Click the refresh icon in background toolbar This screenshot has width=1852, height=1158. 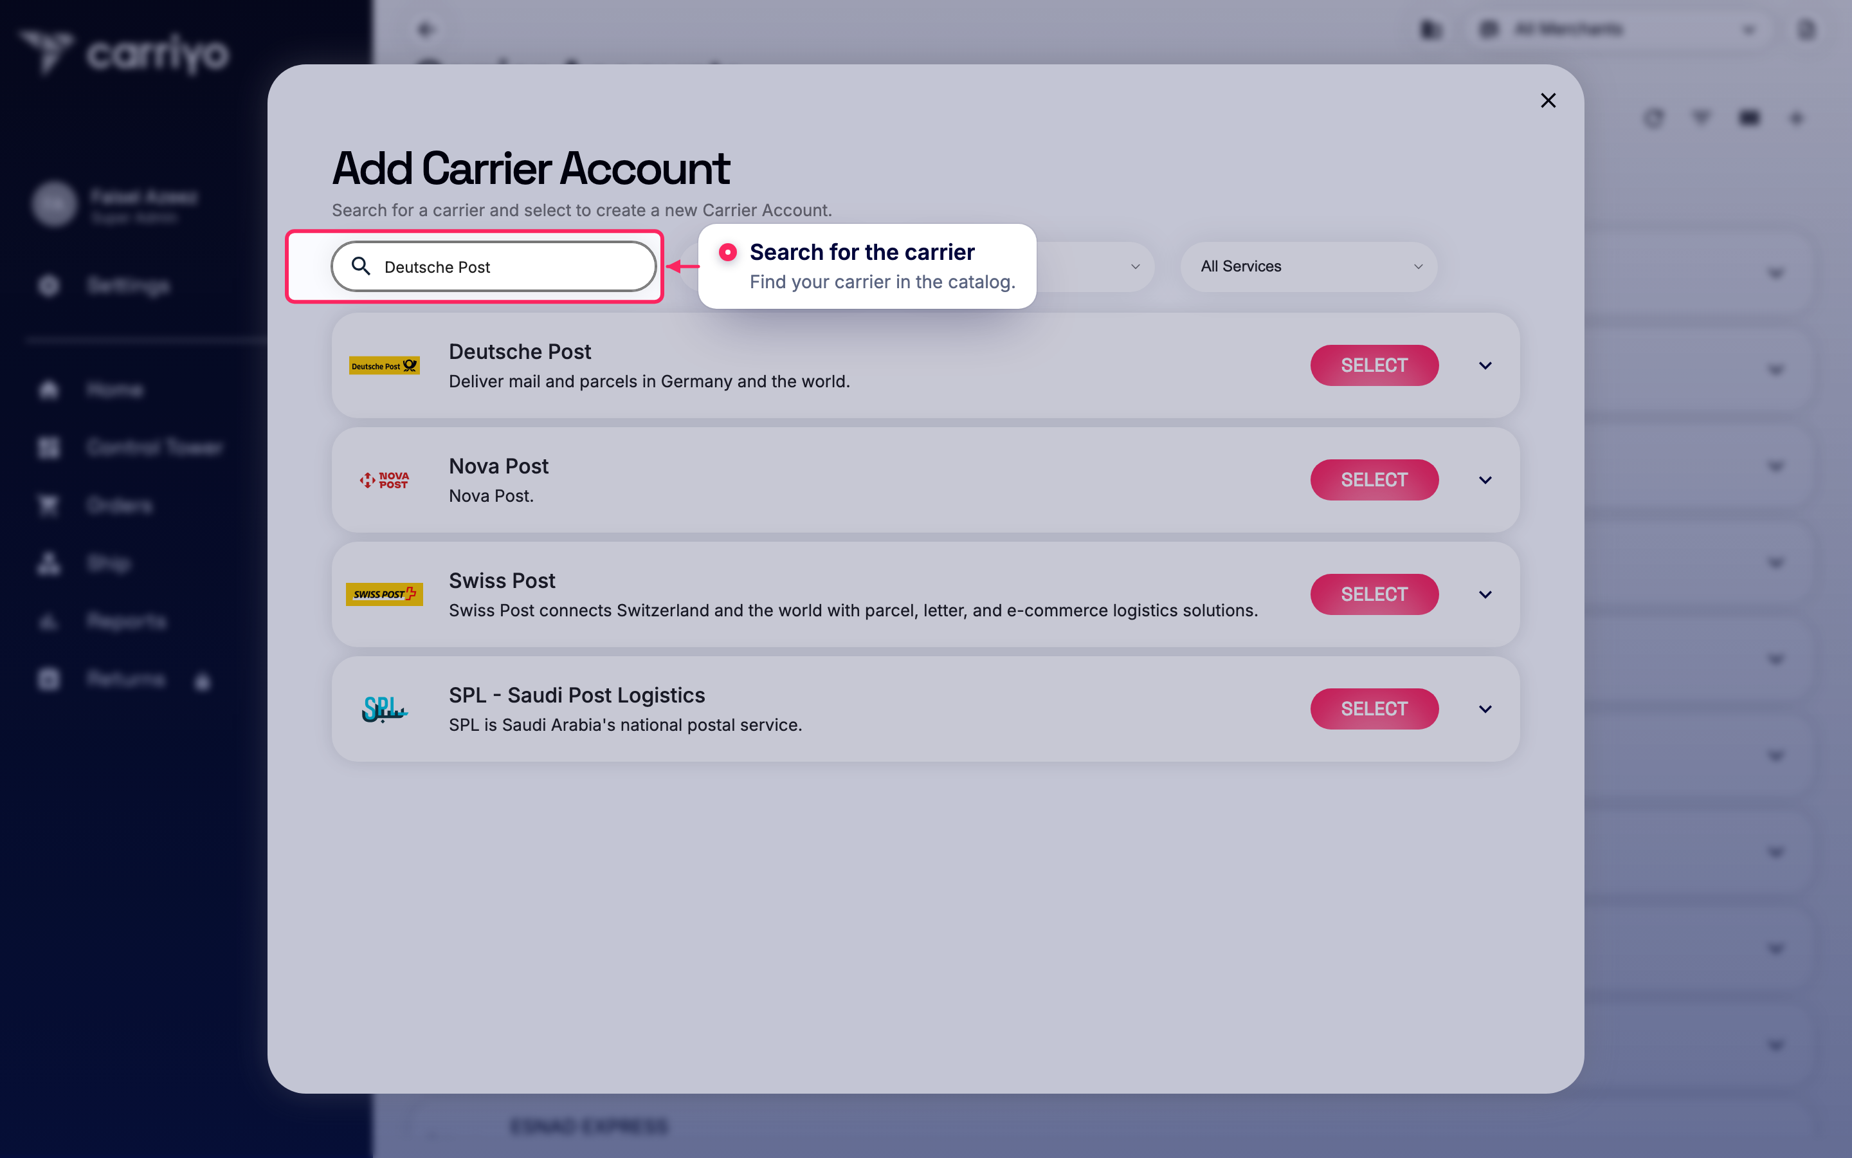(x=1654, y=118)
